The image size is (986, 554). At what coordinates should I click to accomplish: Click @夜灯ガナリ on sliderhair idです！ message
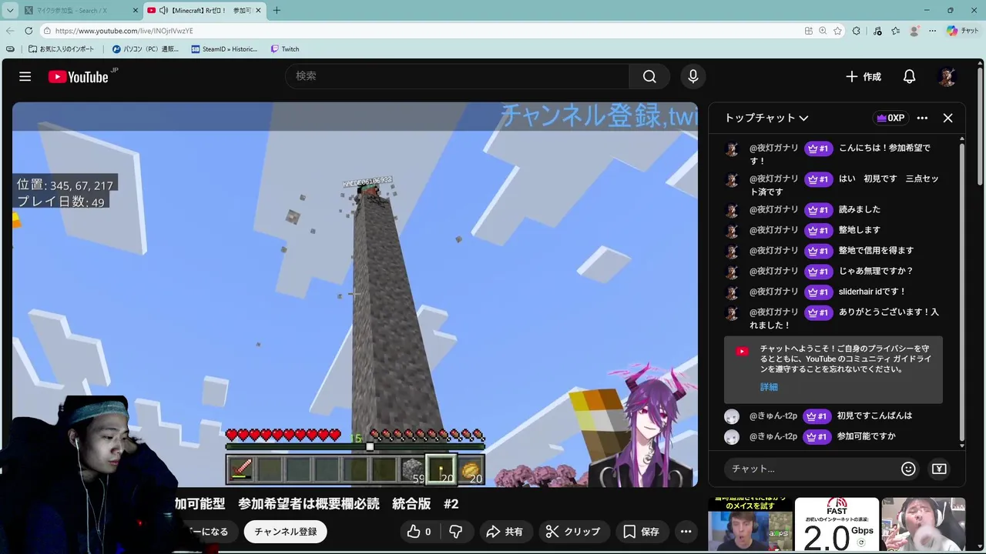tap(774, 292)
